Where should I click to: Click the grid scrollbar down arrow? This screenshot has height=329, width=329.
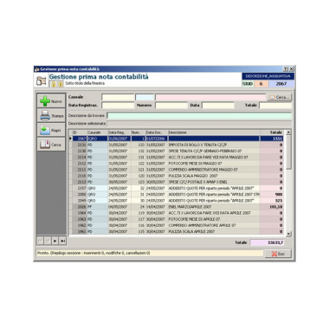click(x=288, y=234)
